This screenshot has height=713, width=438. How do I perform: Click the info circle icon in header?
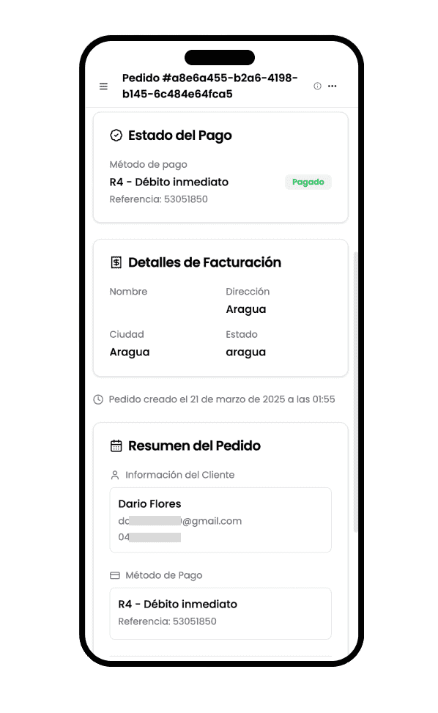coord(318,86)
